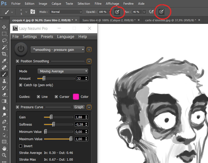Click the Opacité 100 % field

[103, 12]
